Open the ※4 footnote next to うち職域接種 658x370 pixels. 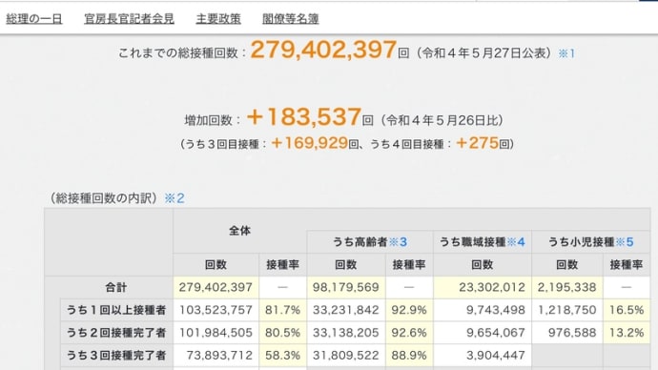pyautogui.click(x=516, y=242)
